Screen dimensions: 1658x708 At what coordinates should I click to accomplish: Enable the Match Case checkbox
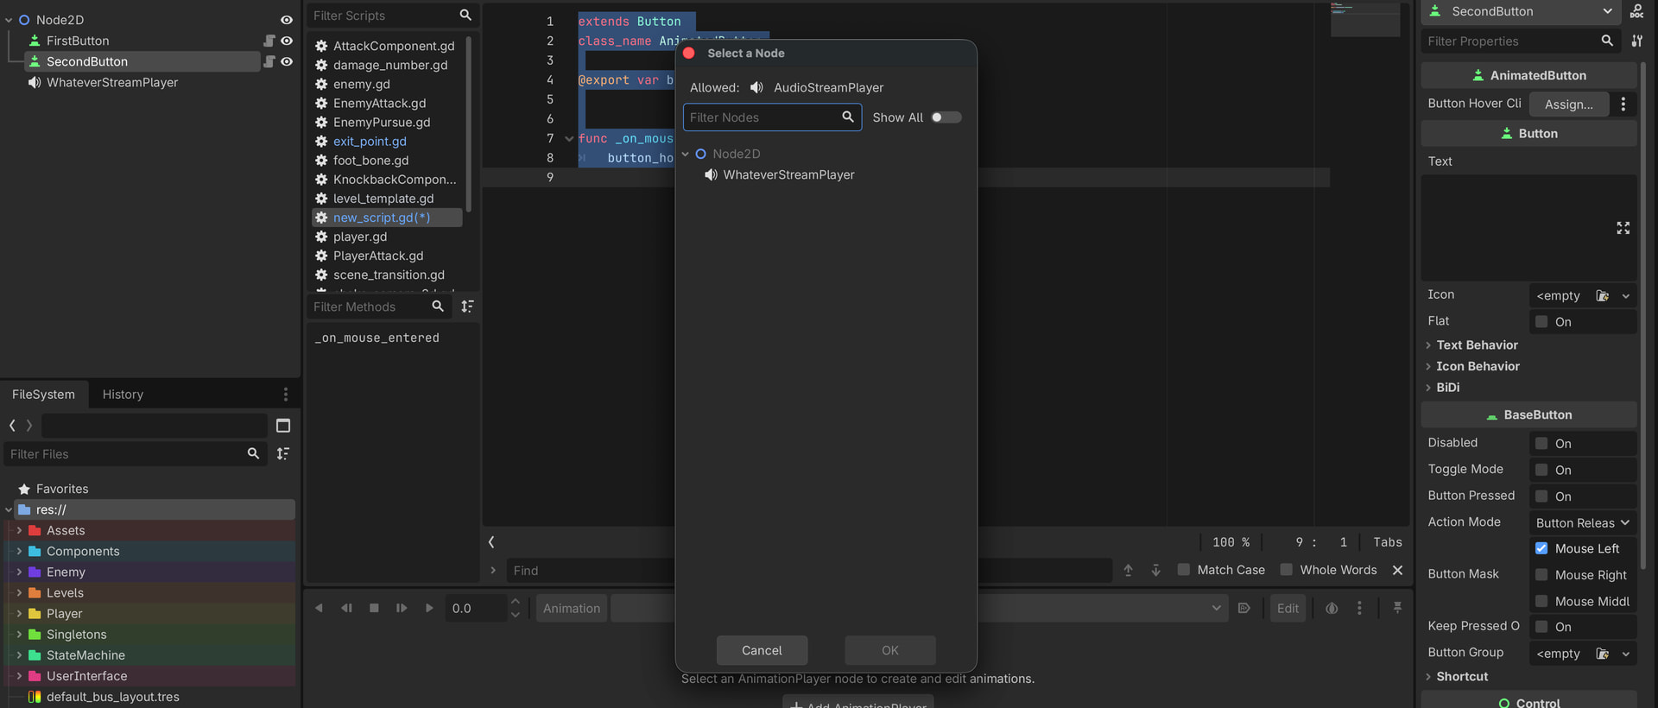[1183, 570]
